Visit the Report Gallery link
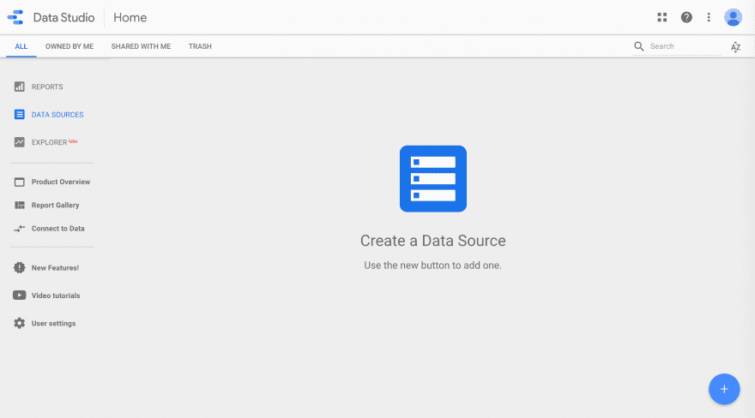 click(55, 206)
